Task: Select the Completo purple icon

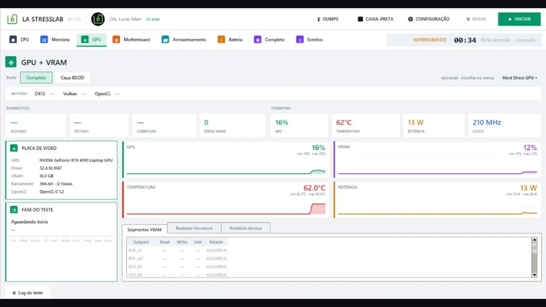Action: (x=257, y=40)
